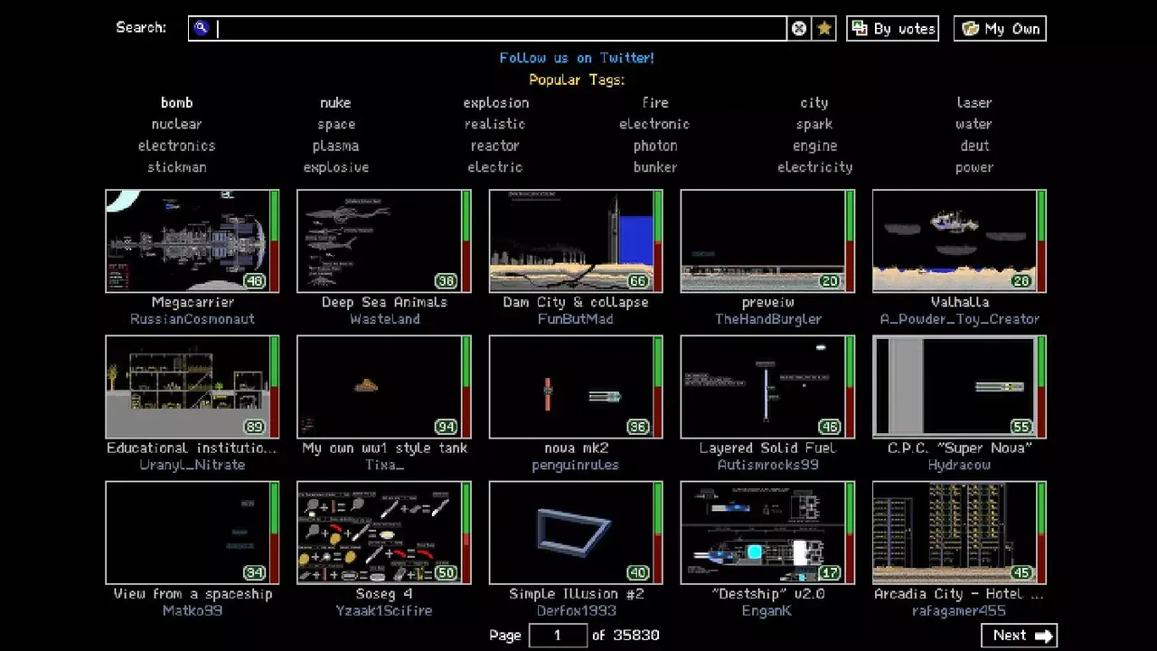1157x651 pixels.
Task: Show My Own saves
Action: click(x=1000, y=29)
